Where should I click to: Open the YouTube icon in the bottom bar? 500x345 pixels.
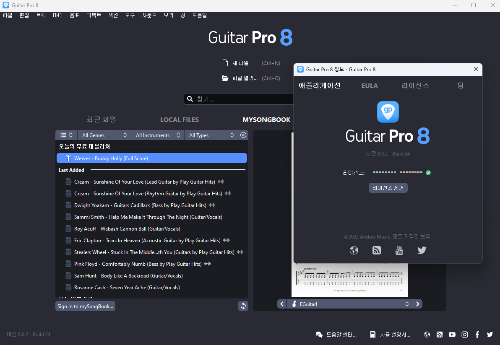click(x=452, y=335)
